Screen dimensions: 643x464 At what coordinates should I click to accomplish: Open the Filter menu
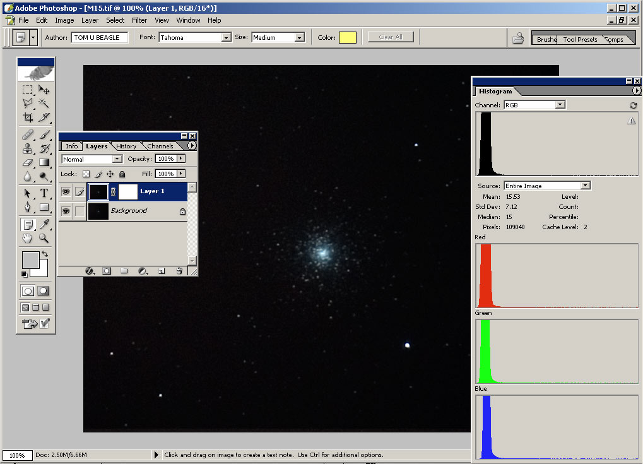[x=139, y=20]
